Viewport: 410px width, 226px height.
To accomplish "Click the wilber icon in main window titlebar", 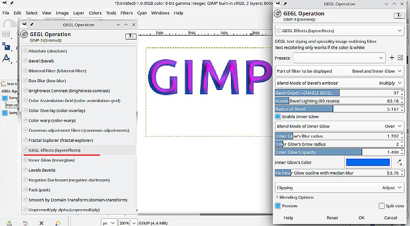I will pyautogui.click(x=4, y=3).
